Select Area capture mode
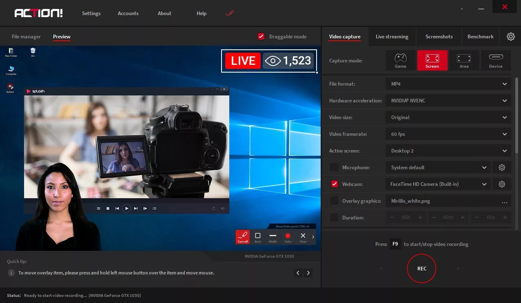The image size is (521, 303). pos(464,60)
